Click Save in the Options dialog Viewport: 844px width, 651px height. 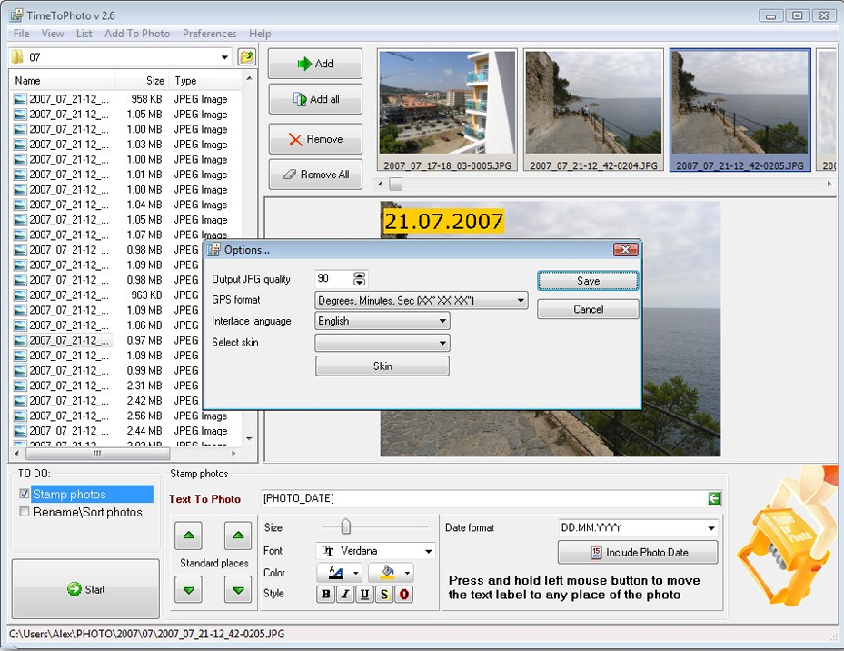588,281
